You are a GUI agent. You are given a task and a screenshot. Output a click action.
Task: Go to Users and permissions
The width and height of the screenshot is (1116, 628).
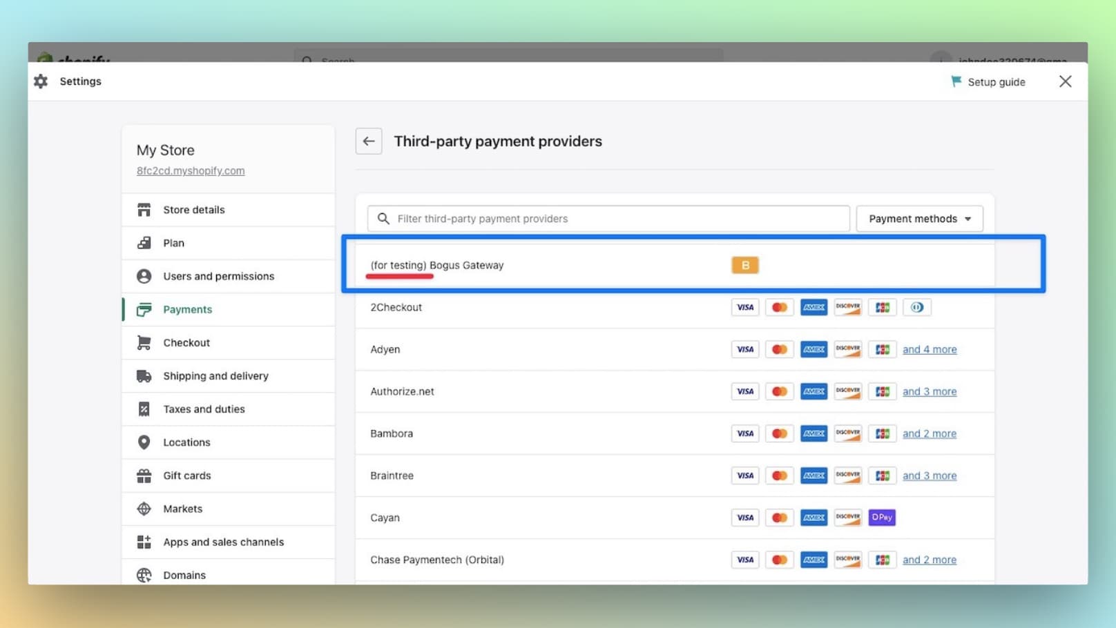(228, 276)
